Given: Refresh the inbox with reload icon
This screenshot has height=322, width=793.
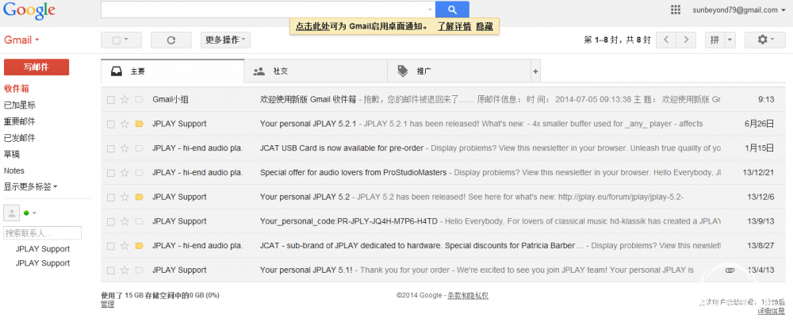Looking at the screenshot, I should click(x=171, y=40).
